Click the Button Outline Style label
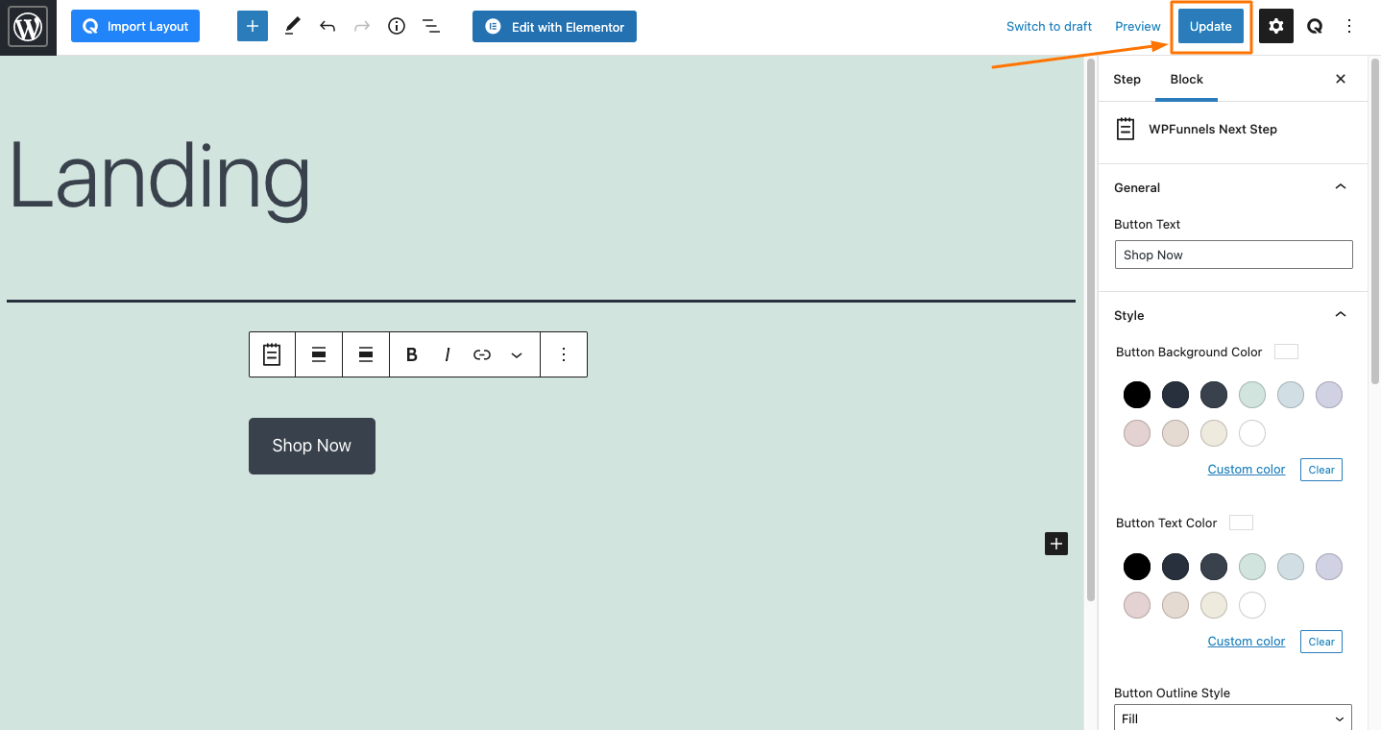 coord(1172,693)
